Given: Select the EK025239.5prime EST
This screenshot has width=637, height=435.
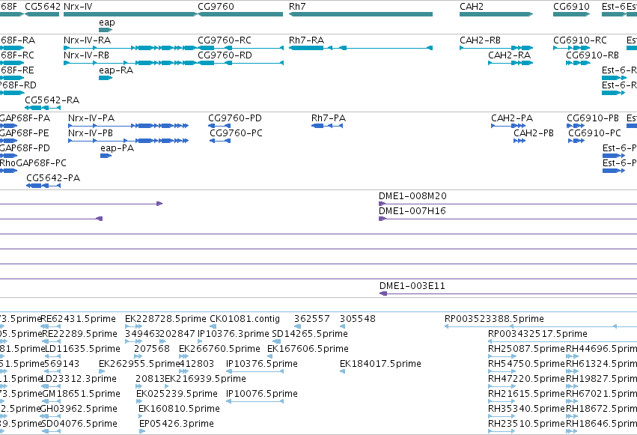Looking at the screenshot, I should [139, 401].
